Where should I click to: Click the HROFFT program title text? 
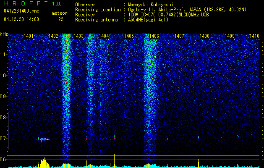click(26, 3)
